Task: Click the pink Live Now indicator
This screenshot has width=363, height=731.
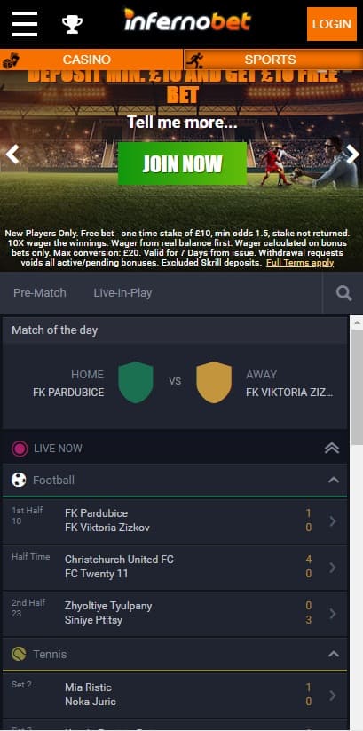Action: pyautogui.click(x=20, y=449)
